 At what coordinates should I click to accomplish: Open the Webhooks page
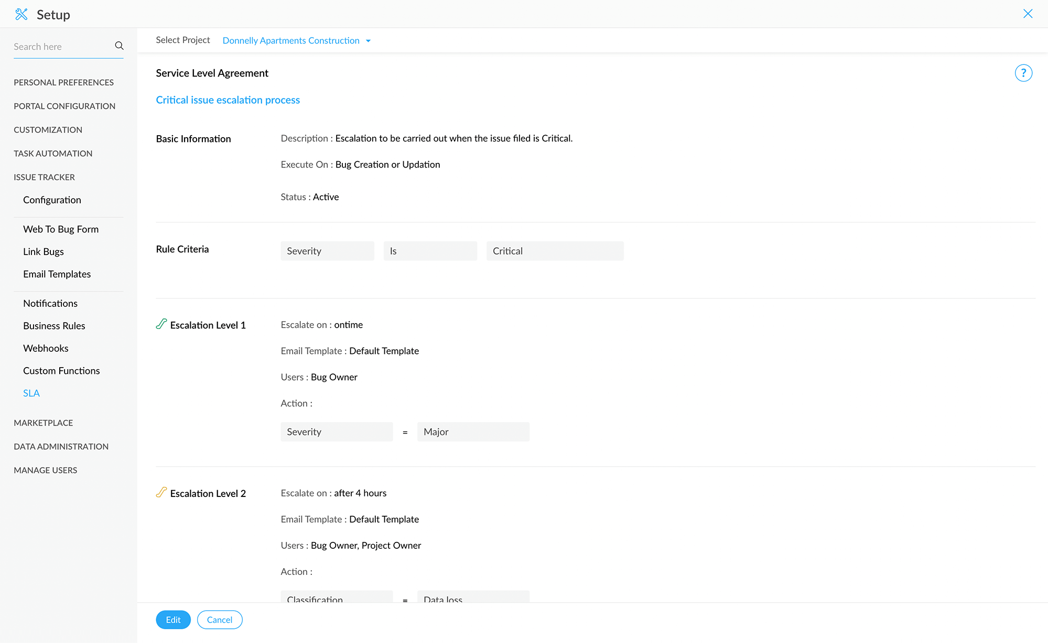46,348
